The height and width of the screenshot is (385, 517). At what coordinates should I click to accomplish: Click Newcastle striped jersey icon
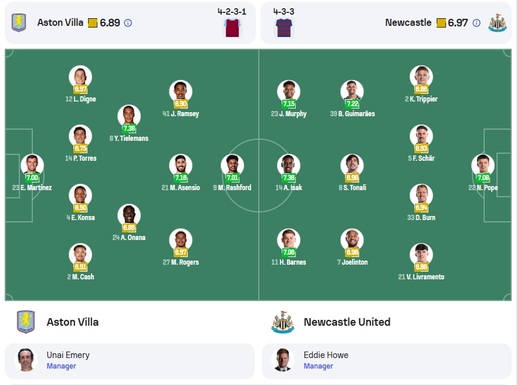[x=284, y=28]
